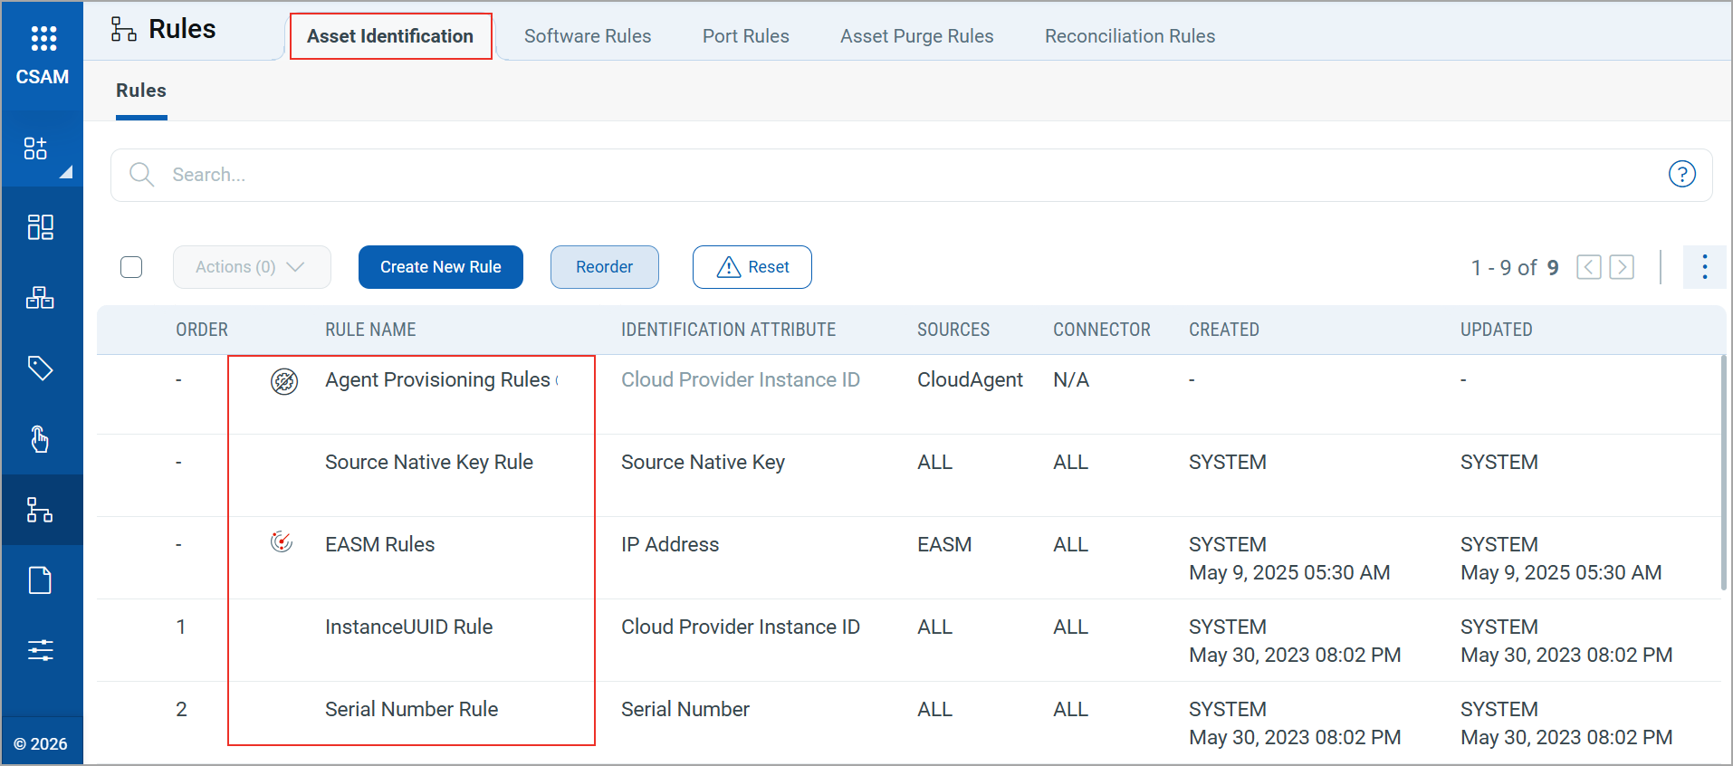Switch to the Asset Identification tab
The image size is (1733, 766).
390,36
